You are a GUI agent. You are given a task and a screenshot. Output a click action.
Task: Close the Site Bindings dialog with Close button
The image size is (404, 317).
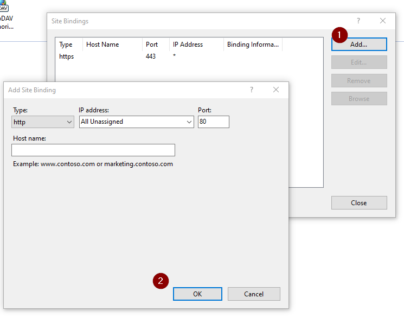click(359, 202)
